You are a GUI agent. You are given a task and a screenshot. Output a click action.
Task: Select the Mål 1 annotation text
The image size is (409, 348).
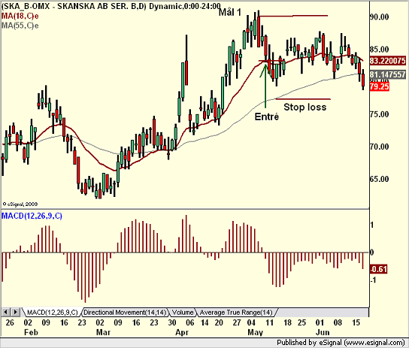tap(230, 12)
